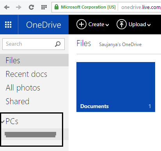Select Files in the left navigation
Screen dimensions: 161x151
[34, 60]
